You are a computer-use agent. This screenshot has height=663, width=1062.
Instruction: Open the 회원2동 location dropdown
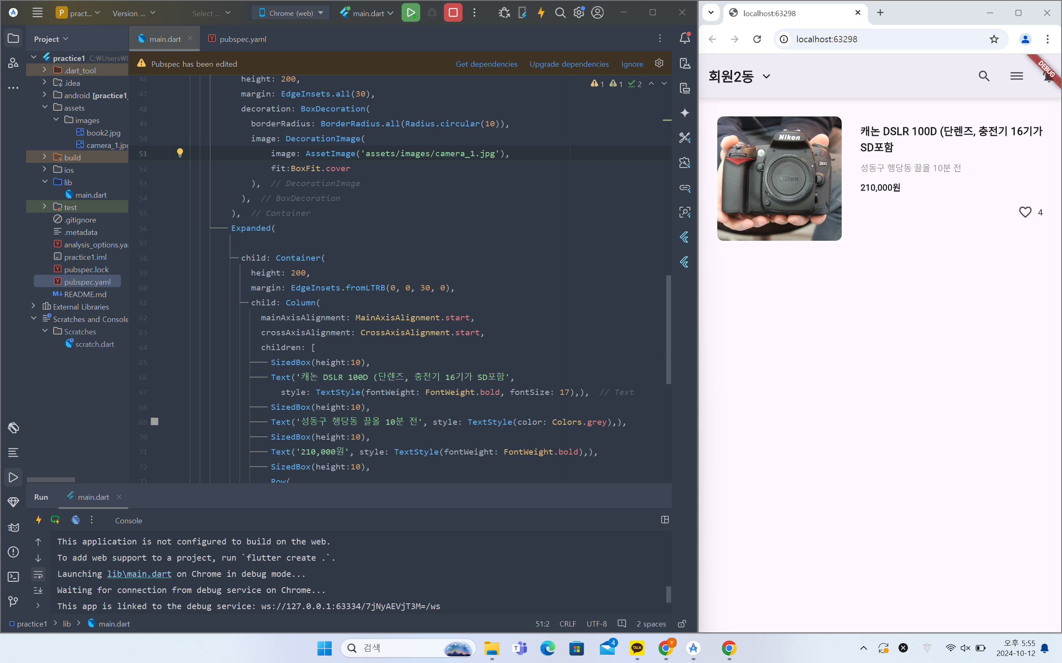tap(739, 76)
